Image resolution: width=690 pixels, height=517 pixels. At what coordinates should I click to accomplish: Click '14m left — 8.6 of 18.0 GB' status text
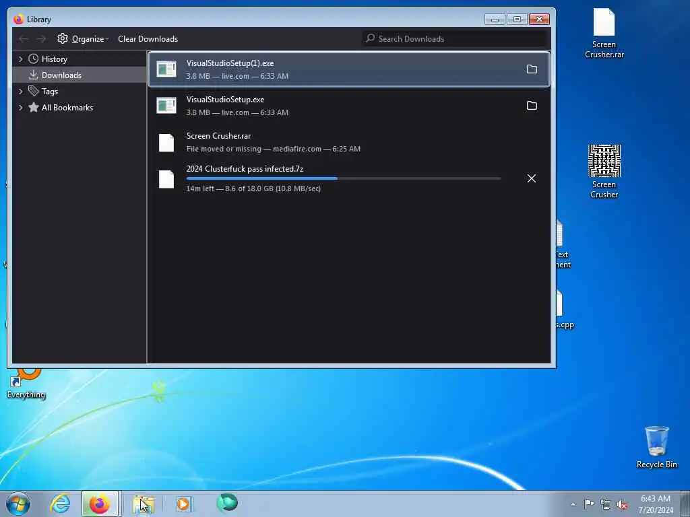253,188
